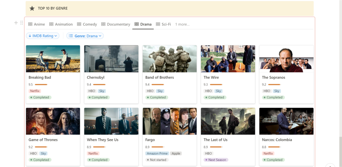Click the Amazon Prime tag on Fargo

157,153
